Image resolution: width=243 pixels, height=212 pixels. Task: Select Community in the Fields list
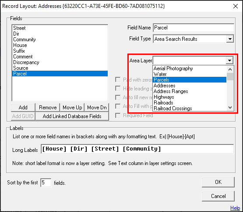(60, 40)
